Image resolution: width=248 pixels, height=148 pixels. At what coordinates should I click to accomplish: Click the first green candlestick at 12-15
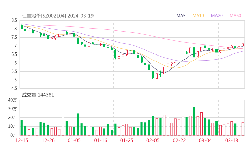click(22, 27)
